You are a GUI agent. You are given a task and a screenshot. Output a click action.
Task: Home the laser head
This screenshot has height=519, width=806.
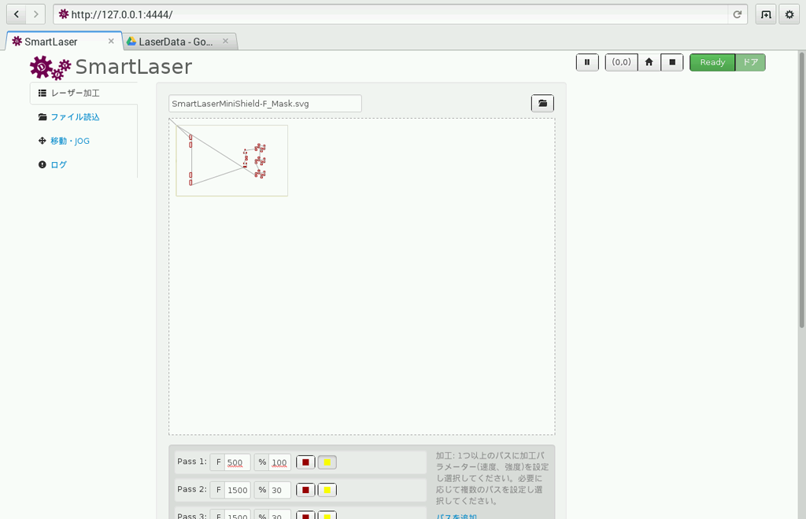tap(649, 62)
